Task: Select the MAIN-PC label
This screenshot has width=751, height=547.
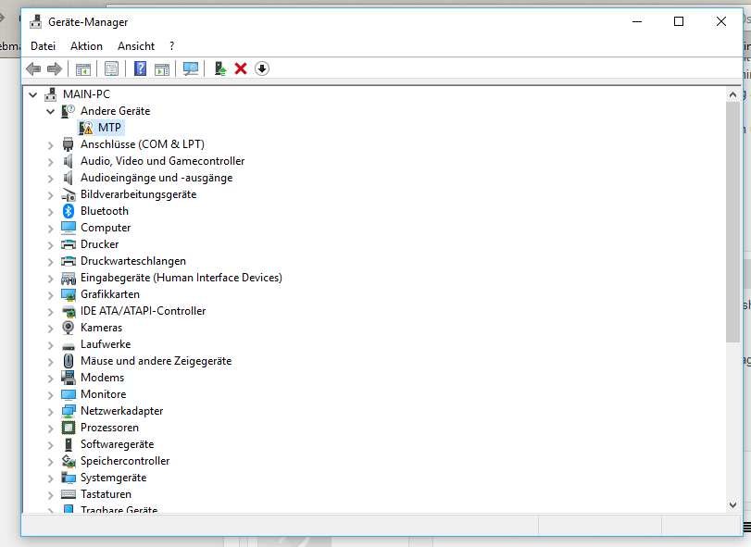Action: coord(86,94)
